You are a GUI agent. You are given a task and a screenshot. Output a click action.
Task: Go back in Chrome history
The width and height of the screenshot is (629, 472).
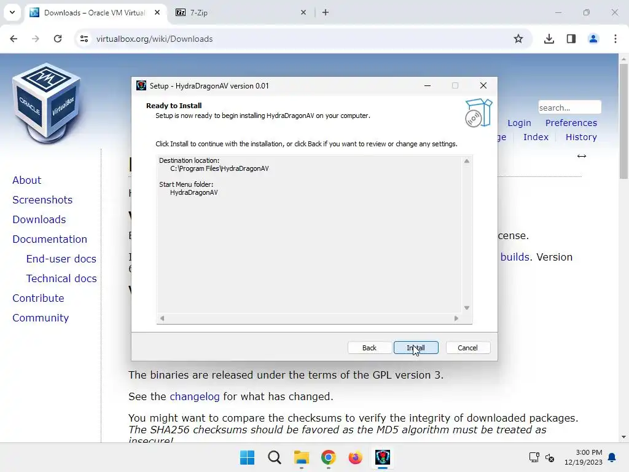click(14, 39)
